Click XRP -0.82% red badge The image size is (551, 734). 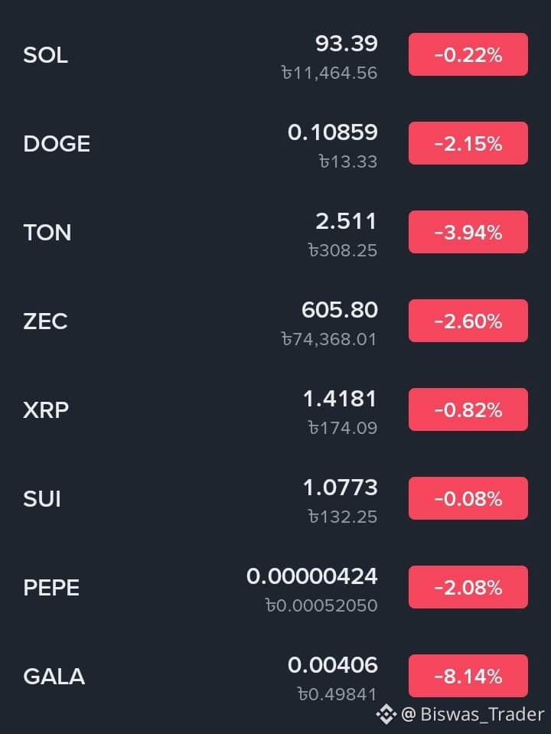[468, 409]
